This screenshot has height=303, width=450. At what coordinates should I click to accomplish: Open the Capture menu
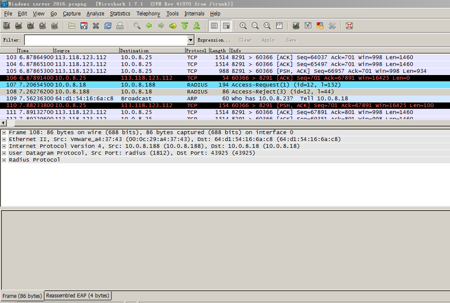(72, 13)
